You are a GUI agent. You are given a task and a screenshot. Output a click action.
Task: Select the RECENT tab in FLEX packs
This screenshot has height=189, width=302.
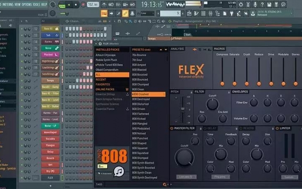coord(112,79)
